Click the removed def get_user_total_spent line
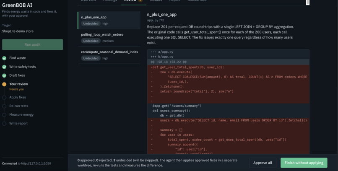This screenshot has height=171, width=338. click(228, 67)
